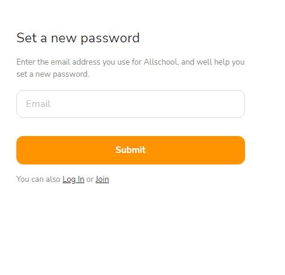Open the Log In link
Screen dimensions: 285x275
[x=73, y=179]
